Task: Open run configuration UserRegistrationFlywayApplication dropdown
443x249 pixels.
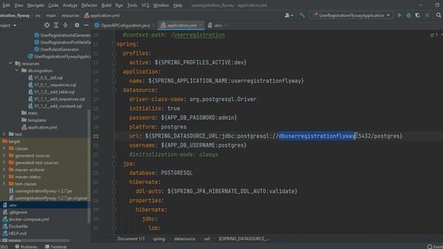Action: pos(352,15)
